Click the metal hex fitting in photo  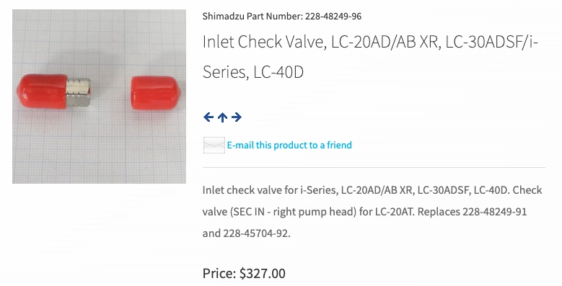(79, 92)
